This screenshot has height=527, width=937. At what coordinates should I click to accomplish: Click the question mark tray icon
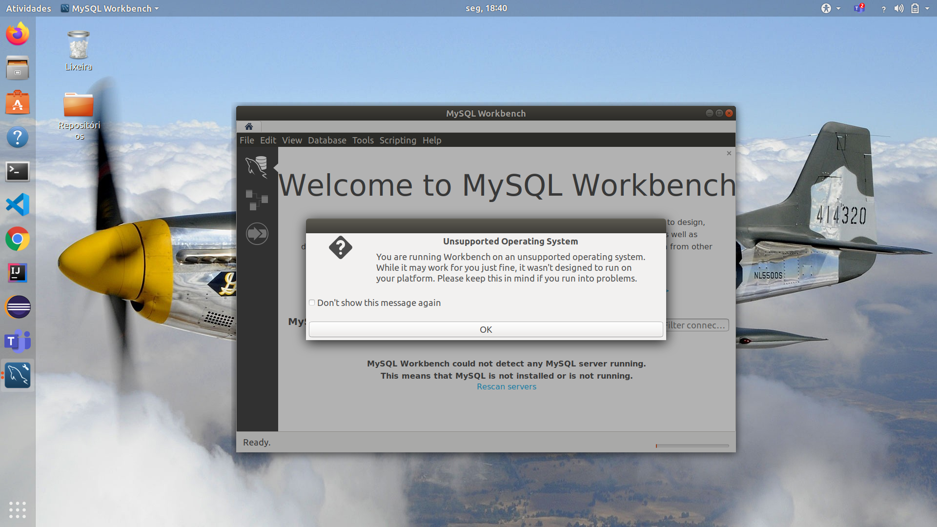tap(883, 9)
